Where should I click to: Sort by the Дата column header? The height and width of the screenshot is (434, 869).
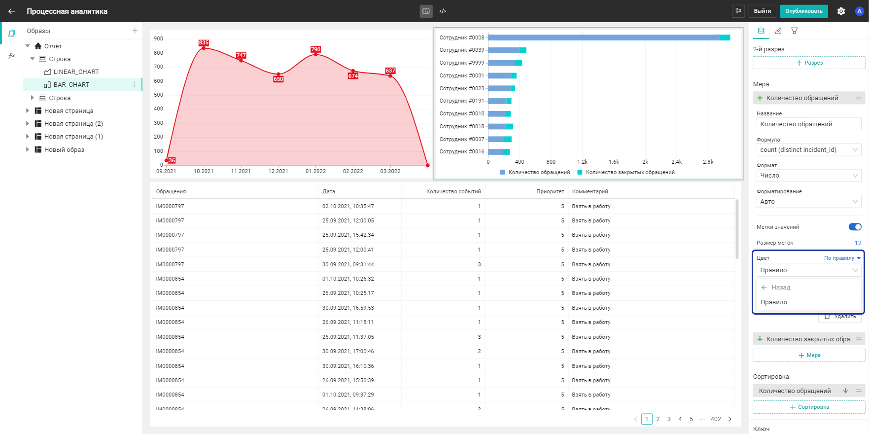tap(329, 191)
